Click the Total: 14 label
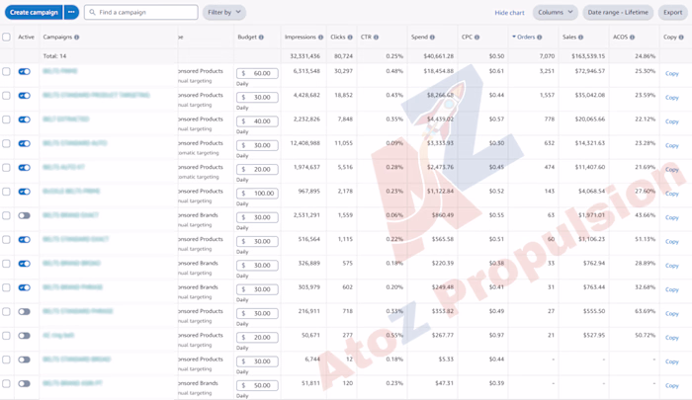Viewport: 692px width, 400px height. click(x=54, y=56)
